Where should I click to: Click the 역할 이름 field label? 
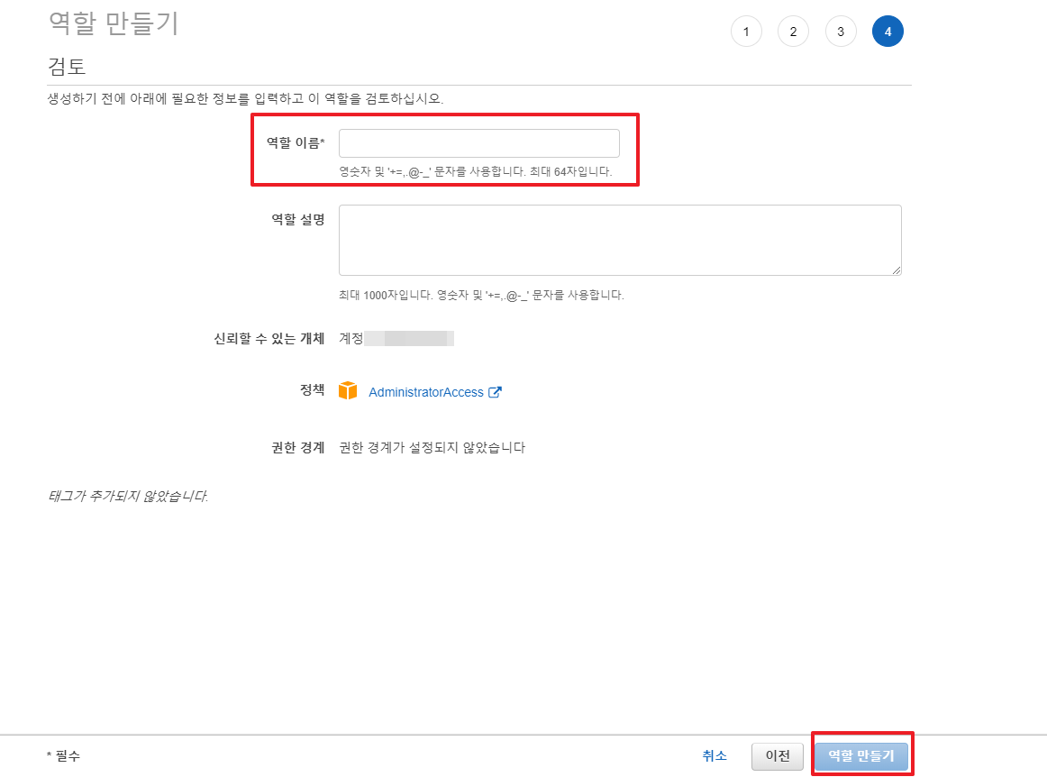pyautogui.click(x=295, y=143)
